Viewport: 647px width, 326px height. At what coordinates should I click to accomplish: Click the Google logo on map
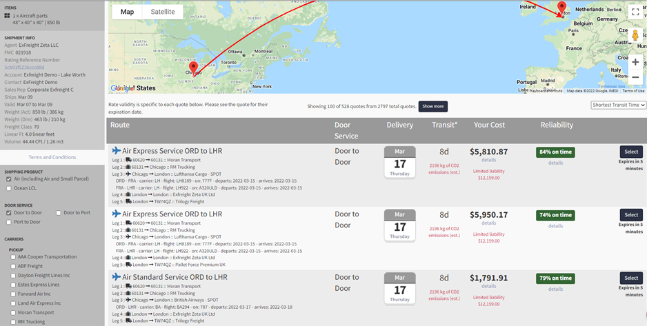pyautogui.click(x=123, y=88)
